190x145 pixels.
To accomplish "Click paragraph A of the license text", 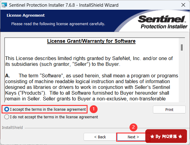I will click(91, 87).
